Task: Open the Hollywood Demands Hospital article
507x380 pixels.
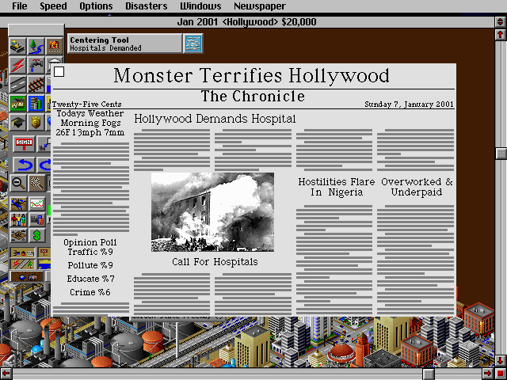Action: [x=215, y=119]
